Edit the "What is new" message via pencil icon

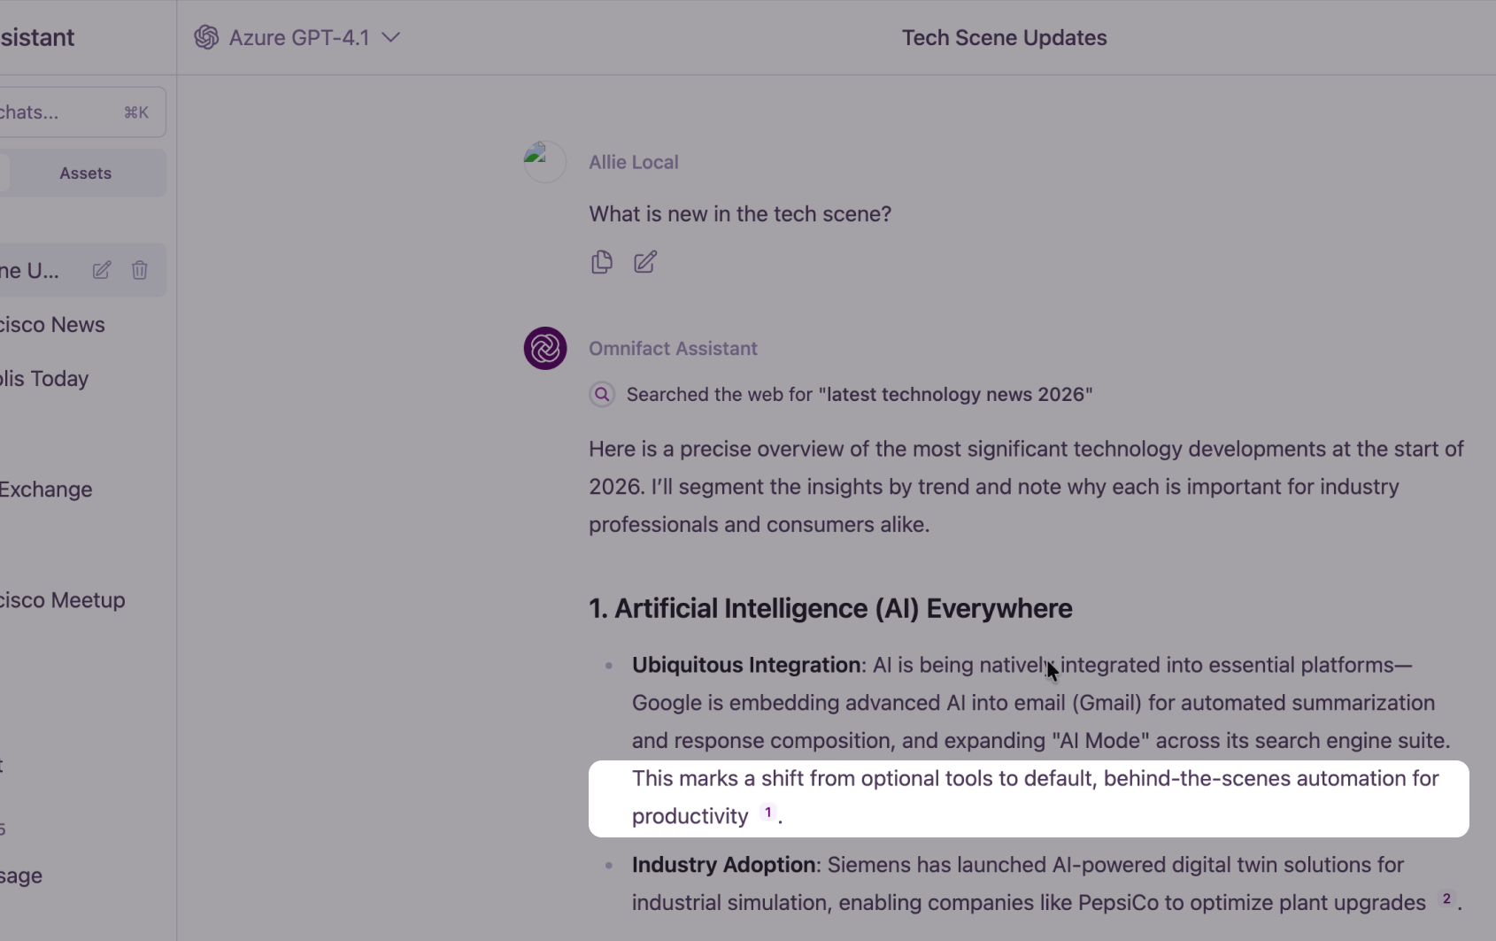pos(644,262)
